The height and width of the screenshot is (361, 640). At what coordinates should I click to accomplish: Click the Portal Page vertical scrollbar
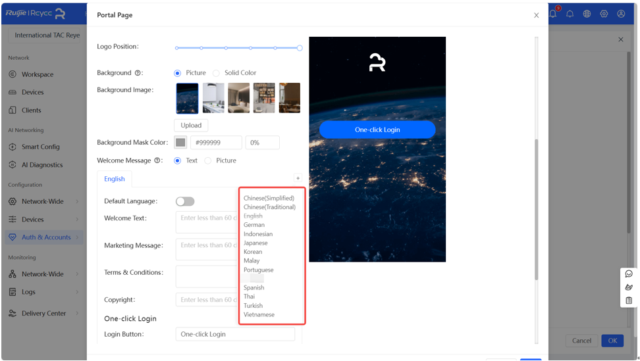[537, 209]
